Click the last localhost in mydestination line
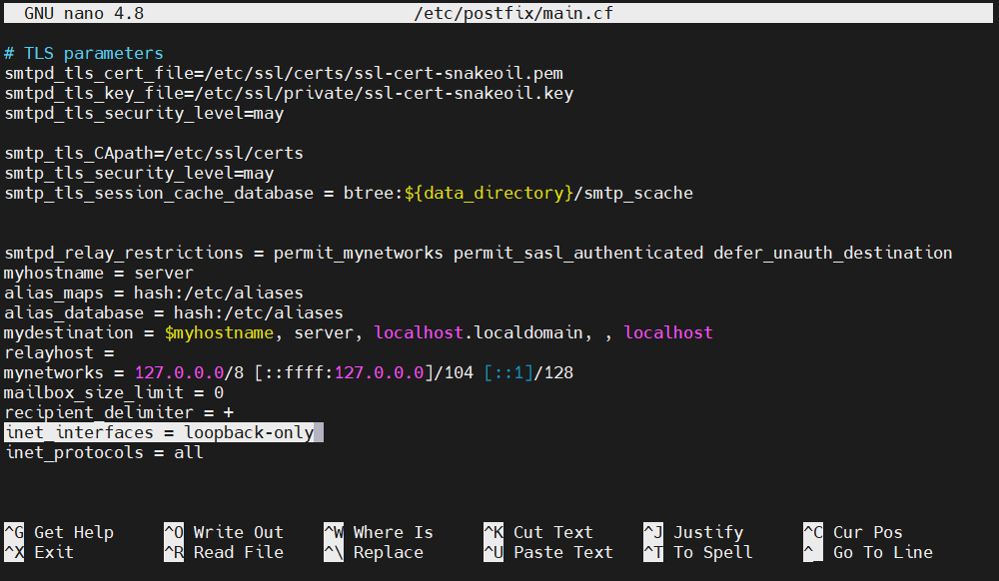Screen dimensions: 999x581 pos(668,332)
